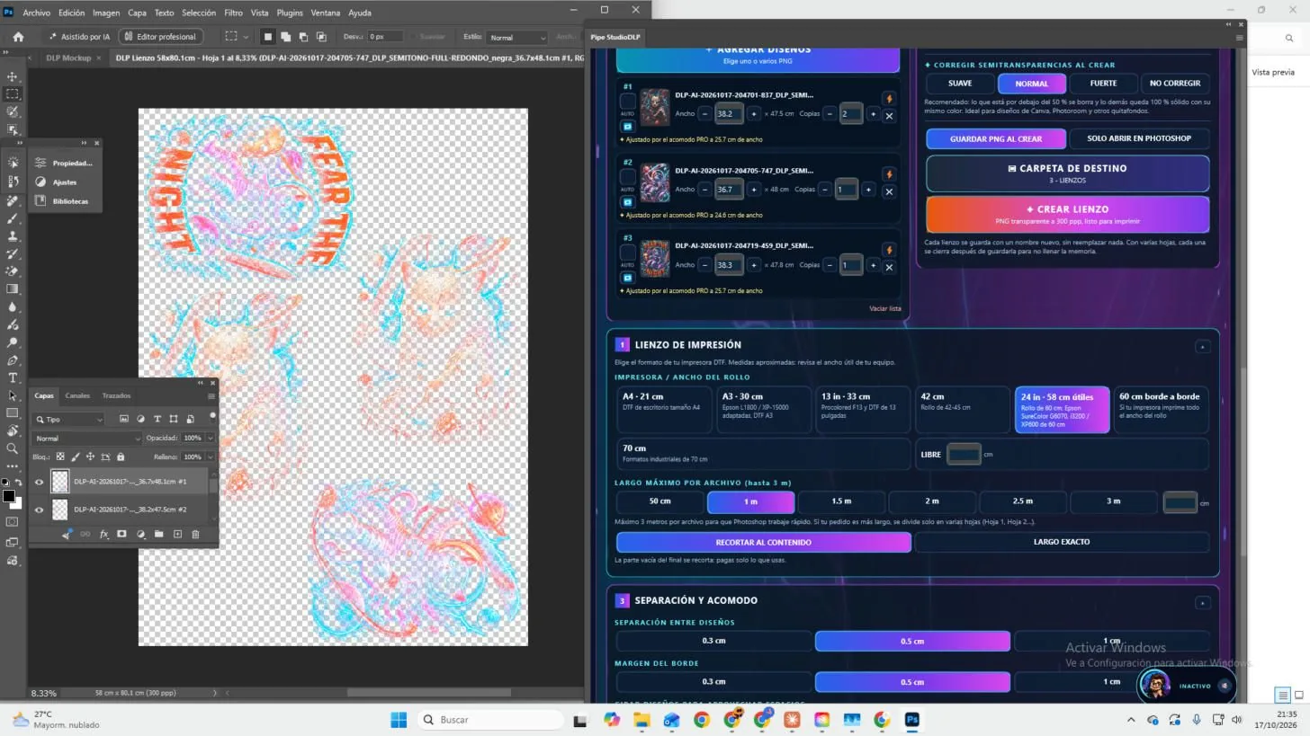
Task: Expand the Opacidad percentage dropdown arrow
Action: click(210, 439)
